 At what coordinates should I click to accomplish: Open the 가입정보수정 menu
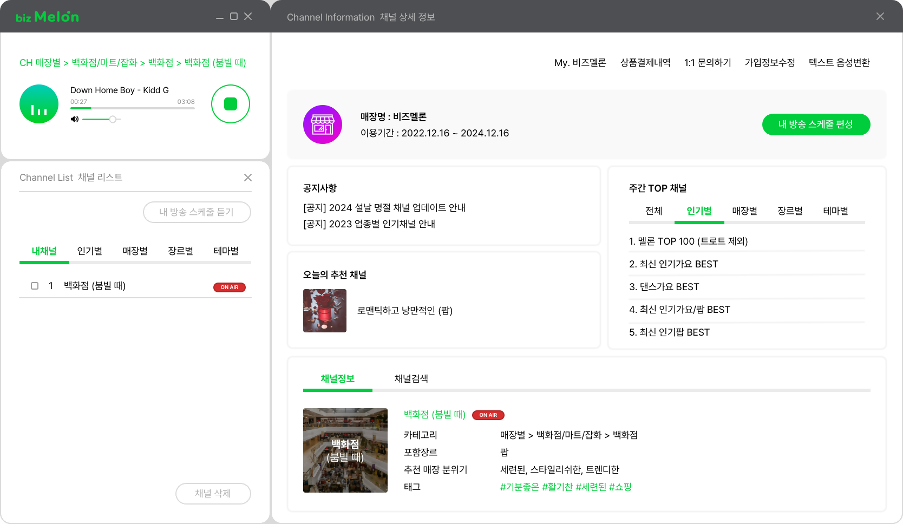pos(770,63)
